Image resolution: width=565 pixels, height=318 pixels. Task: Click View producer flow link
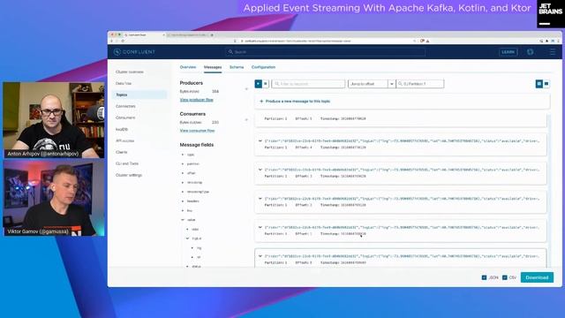click(196, 100)
